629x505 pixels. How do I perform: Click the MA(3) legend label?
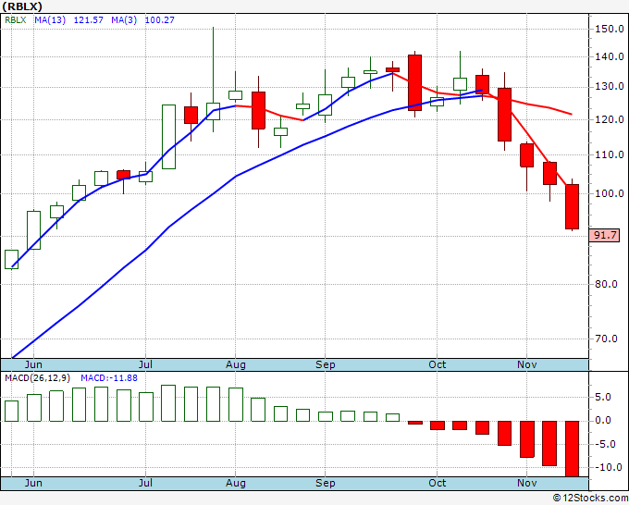point(124,19)
